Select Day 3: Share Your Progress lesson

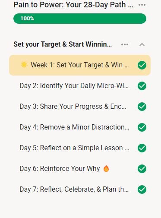73,107
